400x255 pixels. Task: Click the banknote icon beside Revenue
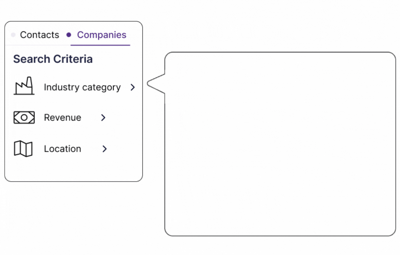click(x=24, y=117)
